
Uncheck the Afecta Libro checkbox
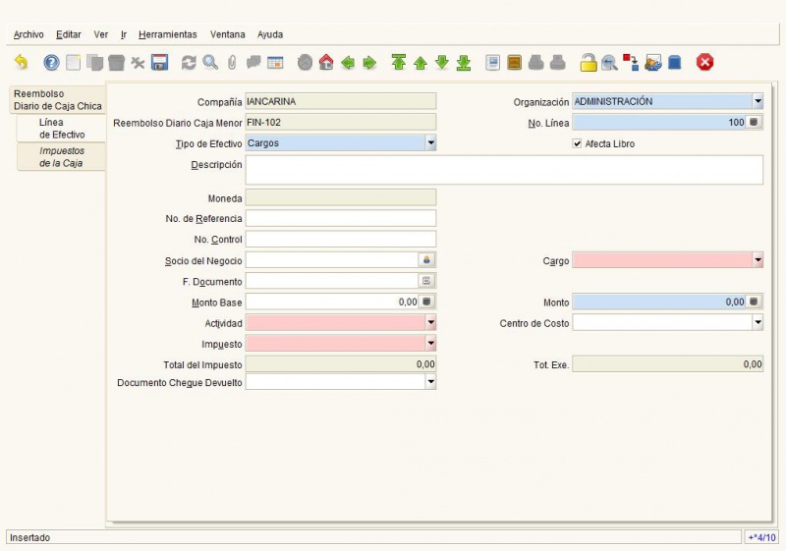pos(577,143)
